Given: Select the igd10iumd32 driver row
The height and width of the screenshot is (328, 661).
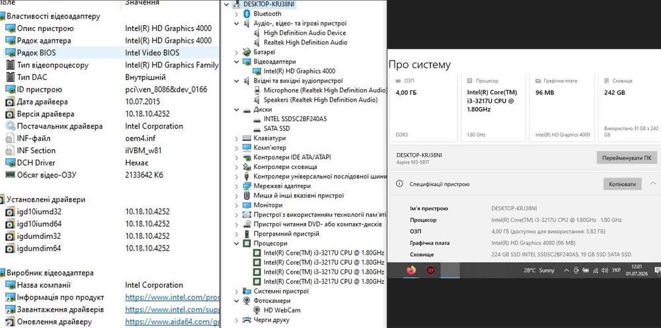Looking at the screenshot, I should 110,211.
